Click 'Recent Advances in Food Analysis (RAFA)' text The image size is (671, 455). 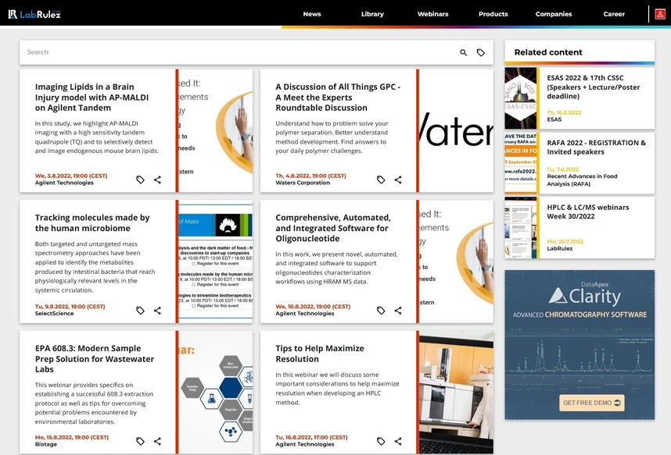[582, 180]
